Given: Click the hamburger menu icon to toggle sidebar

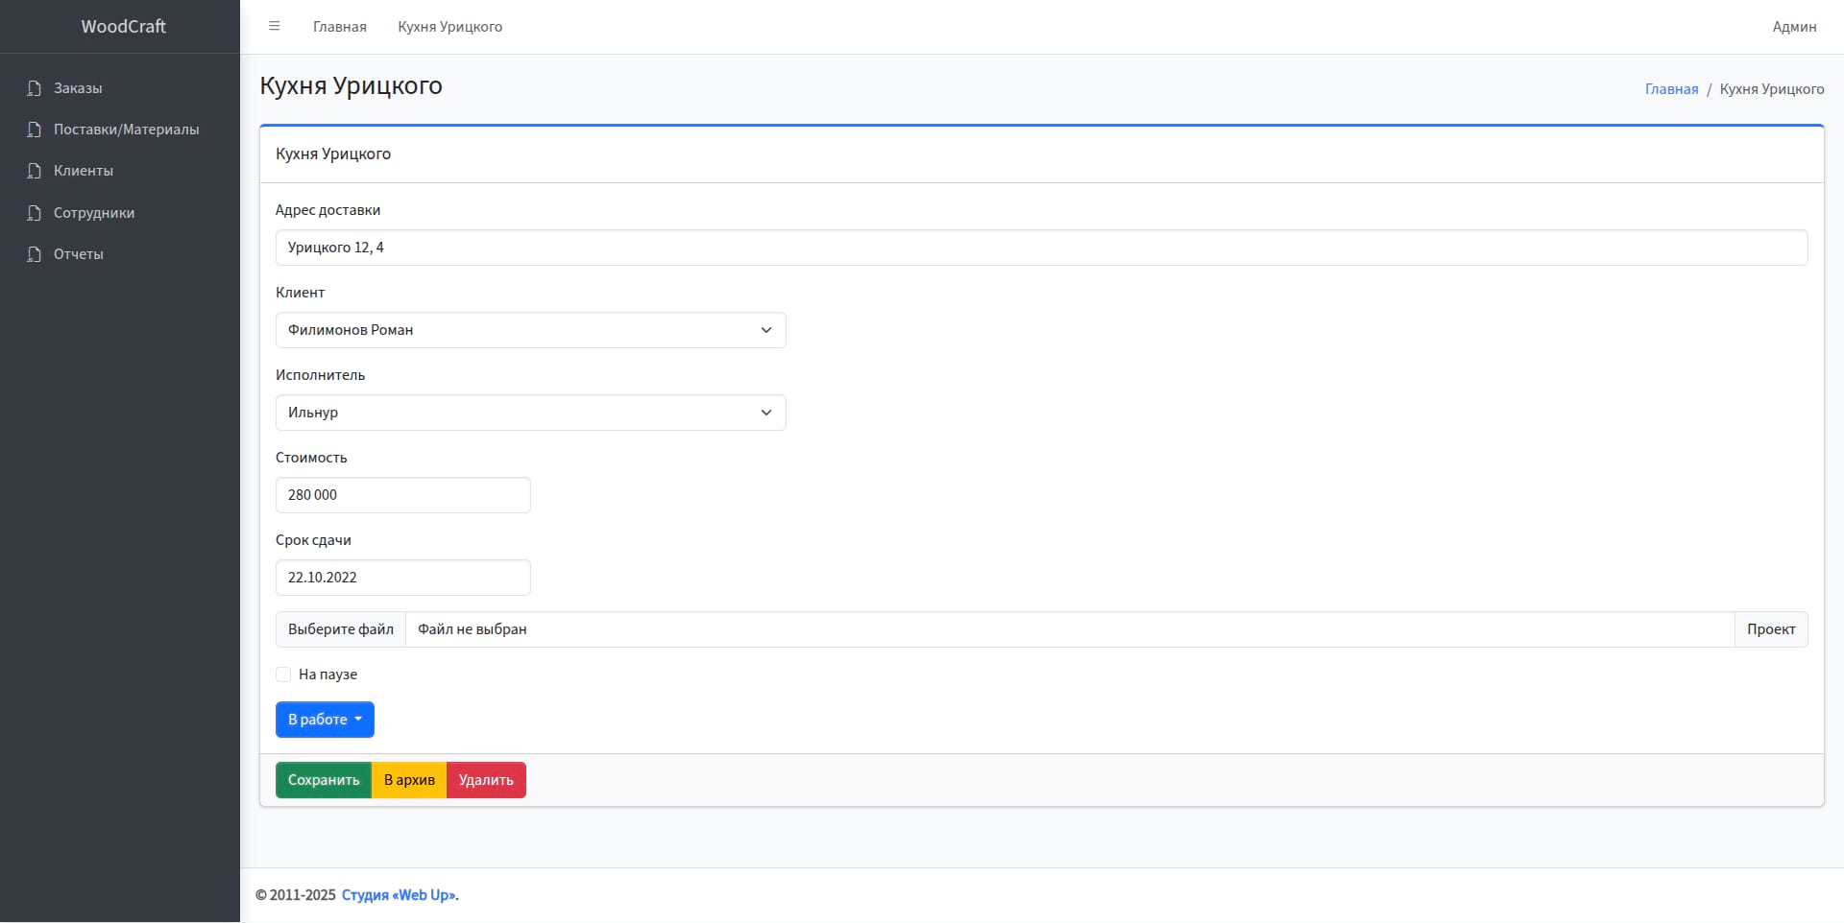Looking at the screenshot, I should click(274, 27).
